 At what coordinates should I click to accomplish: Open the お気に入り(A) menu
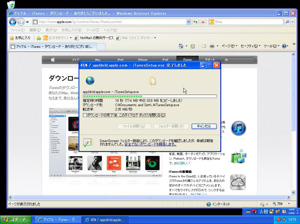71,30
